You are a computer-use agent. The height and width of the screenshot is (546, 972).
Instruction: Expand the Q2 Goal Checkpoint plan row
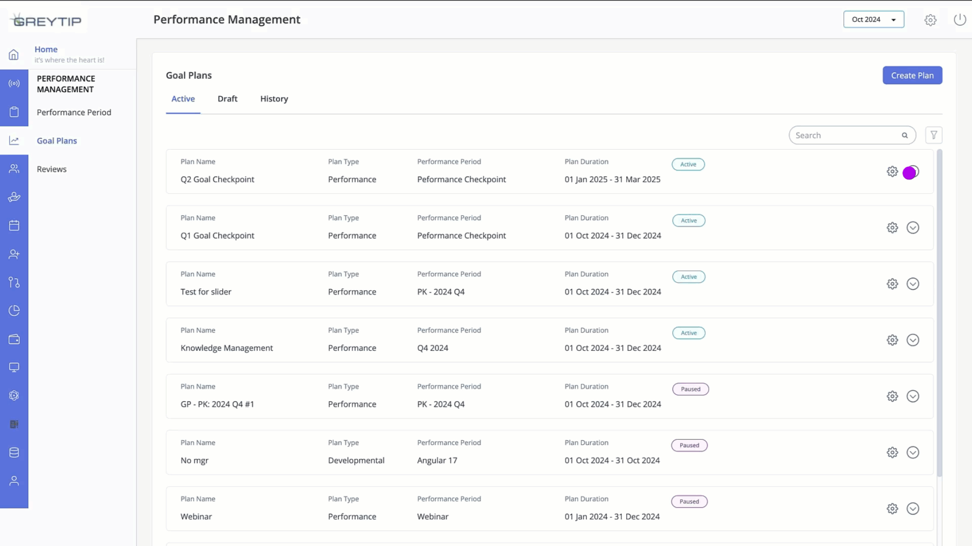tap(913, 171)
